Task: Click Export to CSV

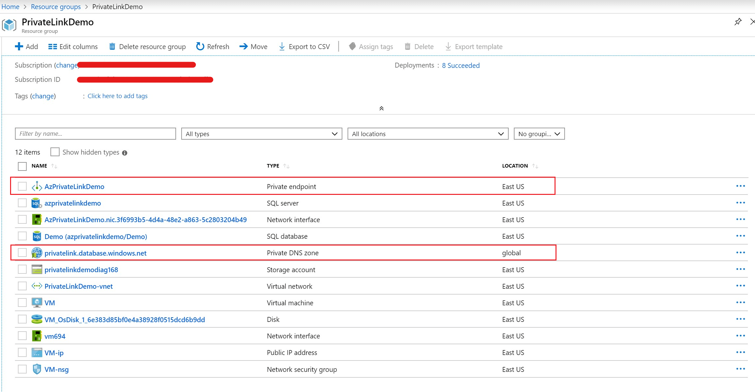Action: [x=305, y=46]
